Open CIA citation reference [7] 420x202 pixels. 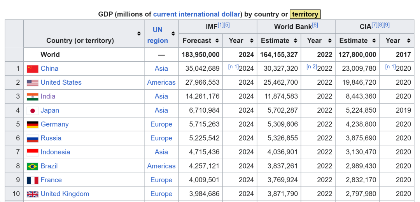(374, 25)
